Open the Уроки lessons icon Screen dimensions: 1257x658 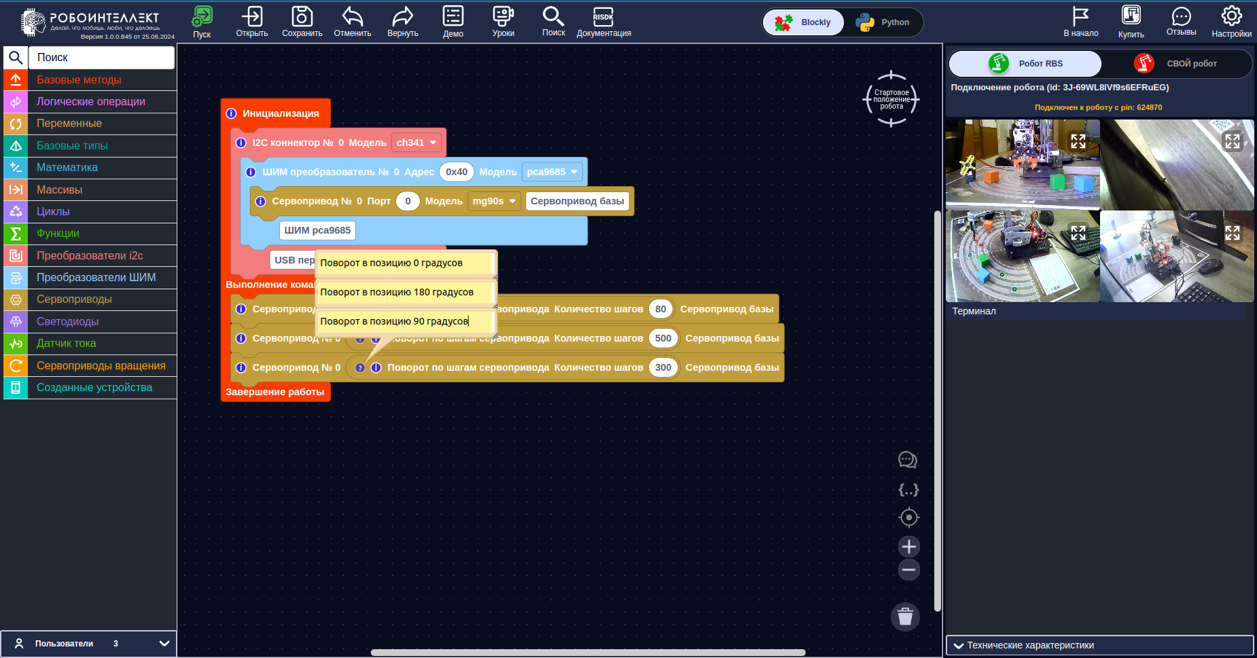pos(503,16)
